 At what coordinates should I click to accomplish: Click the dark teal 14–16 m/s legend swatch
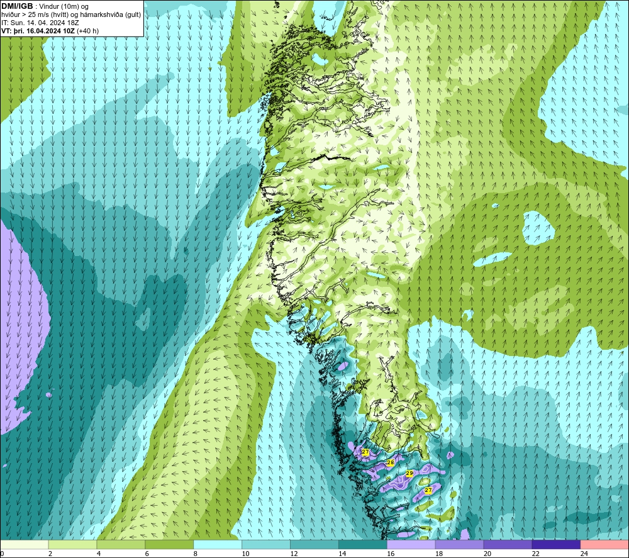pyautogui.click(x=363, y=544)
